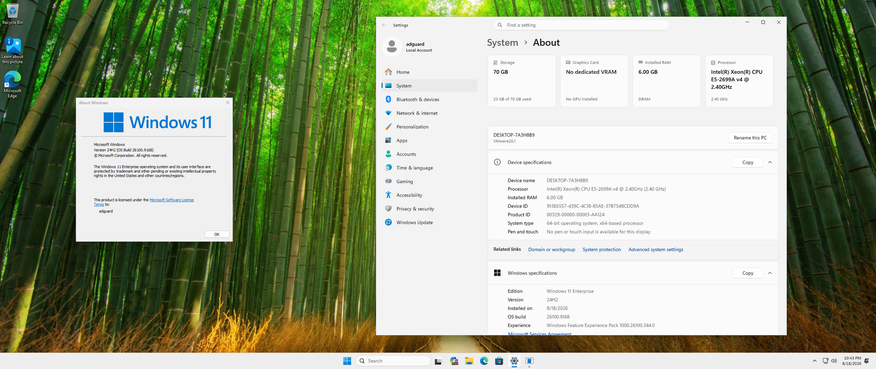Open the notifications bell in the taskbar

coord(867,361)
